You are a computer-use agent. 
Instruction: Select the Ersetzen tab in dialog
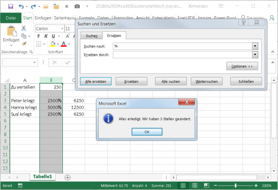(114, 35)
